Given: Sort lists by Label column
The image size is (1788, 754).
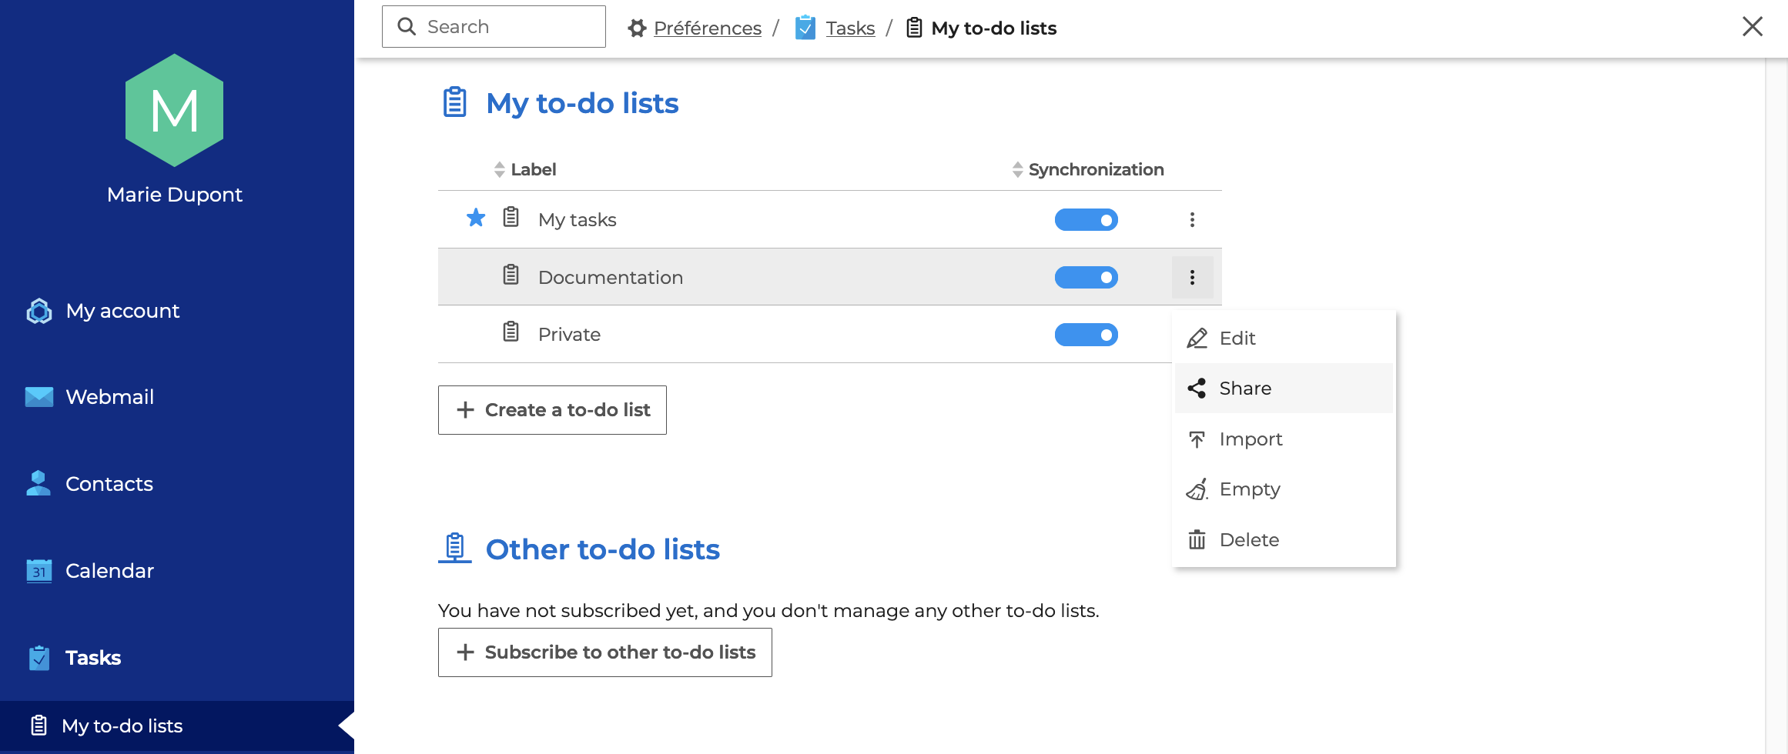Looking at the screenshot, I should (532, 169).
